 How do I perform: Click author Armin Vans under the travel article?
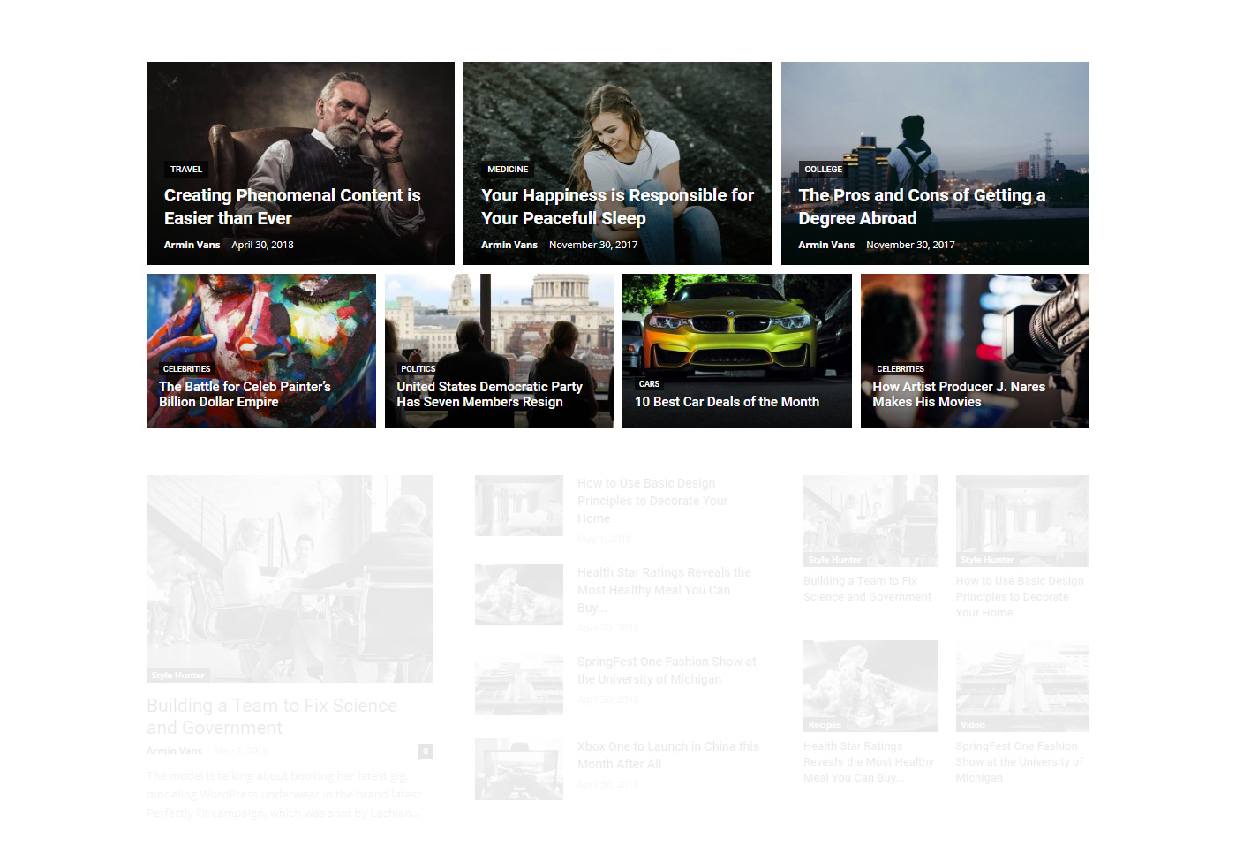192,245
